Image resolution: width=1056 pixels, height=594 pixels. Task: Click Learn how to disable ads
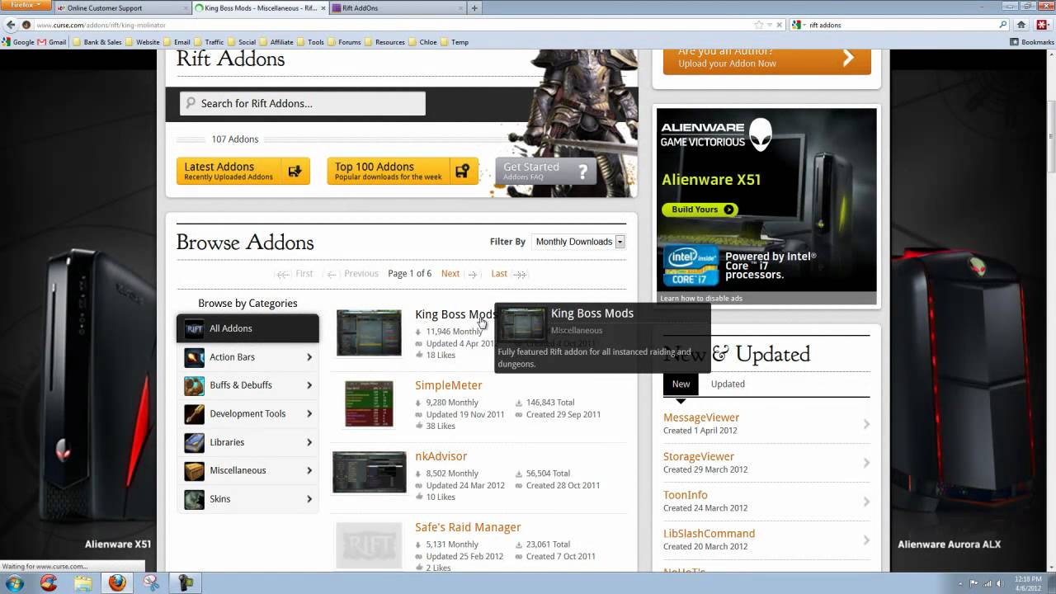click(x=701, y=299)
